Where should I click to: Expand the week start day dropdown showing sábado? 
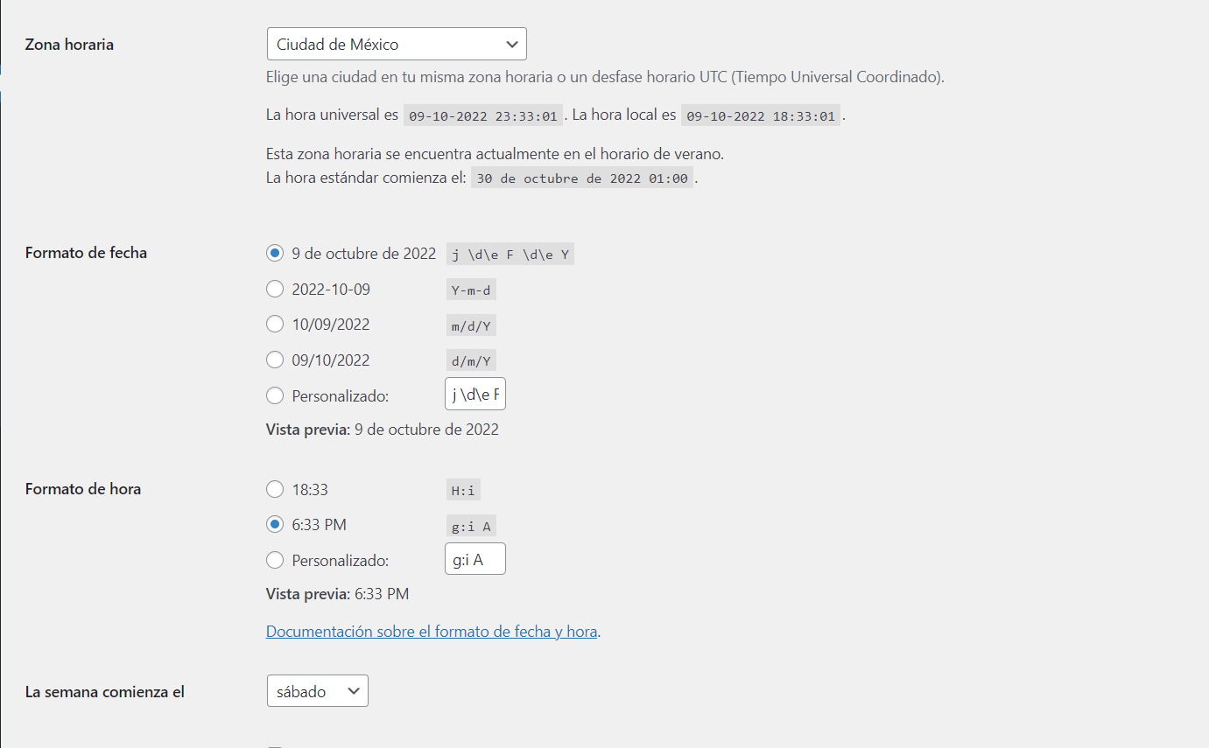[318, 691]
